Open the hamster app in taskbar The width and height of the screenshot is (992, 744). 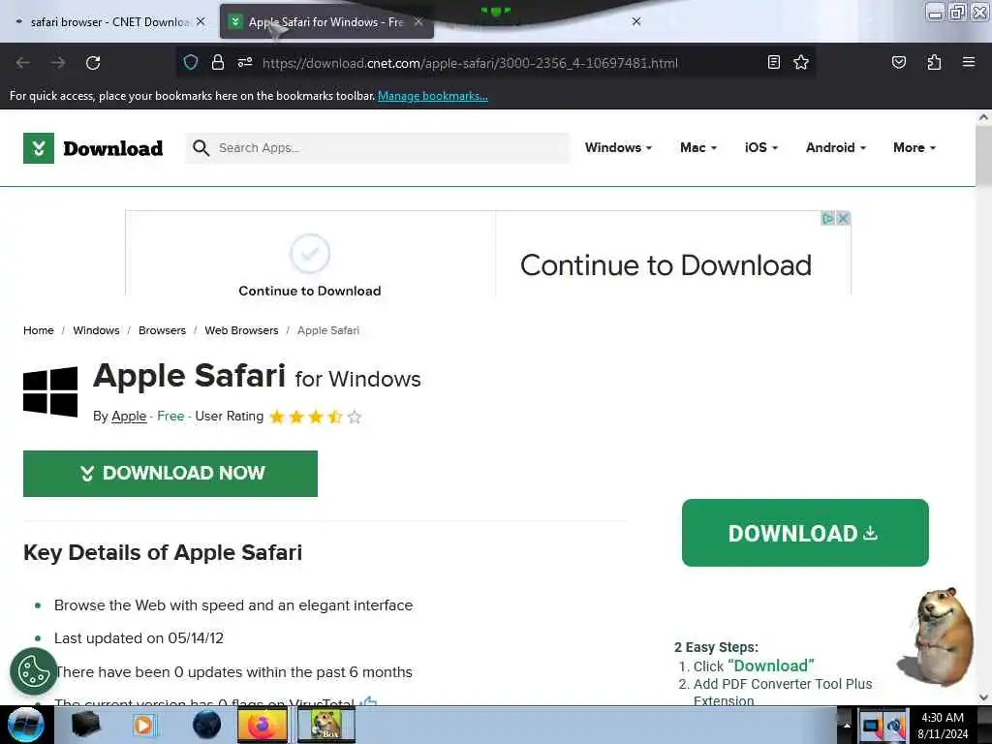point(325,725)
